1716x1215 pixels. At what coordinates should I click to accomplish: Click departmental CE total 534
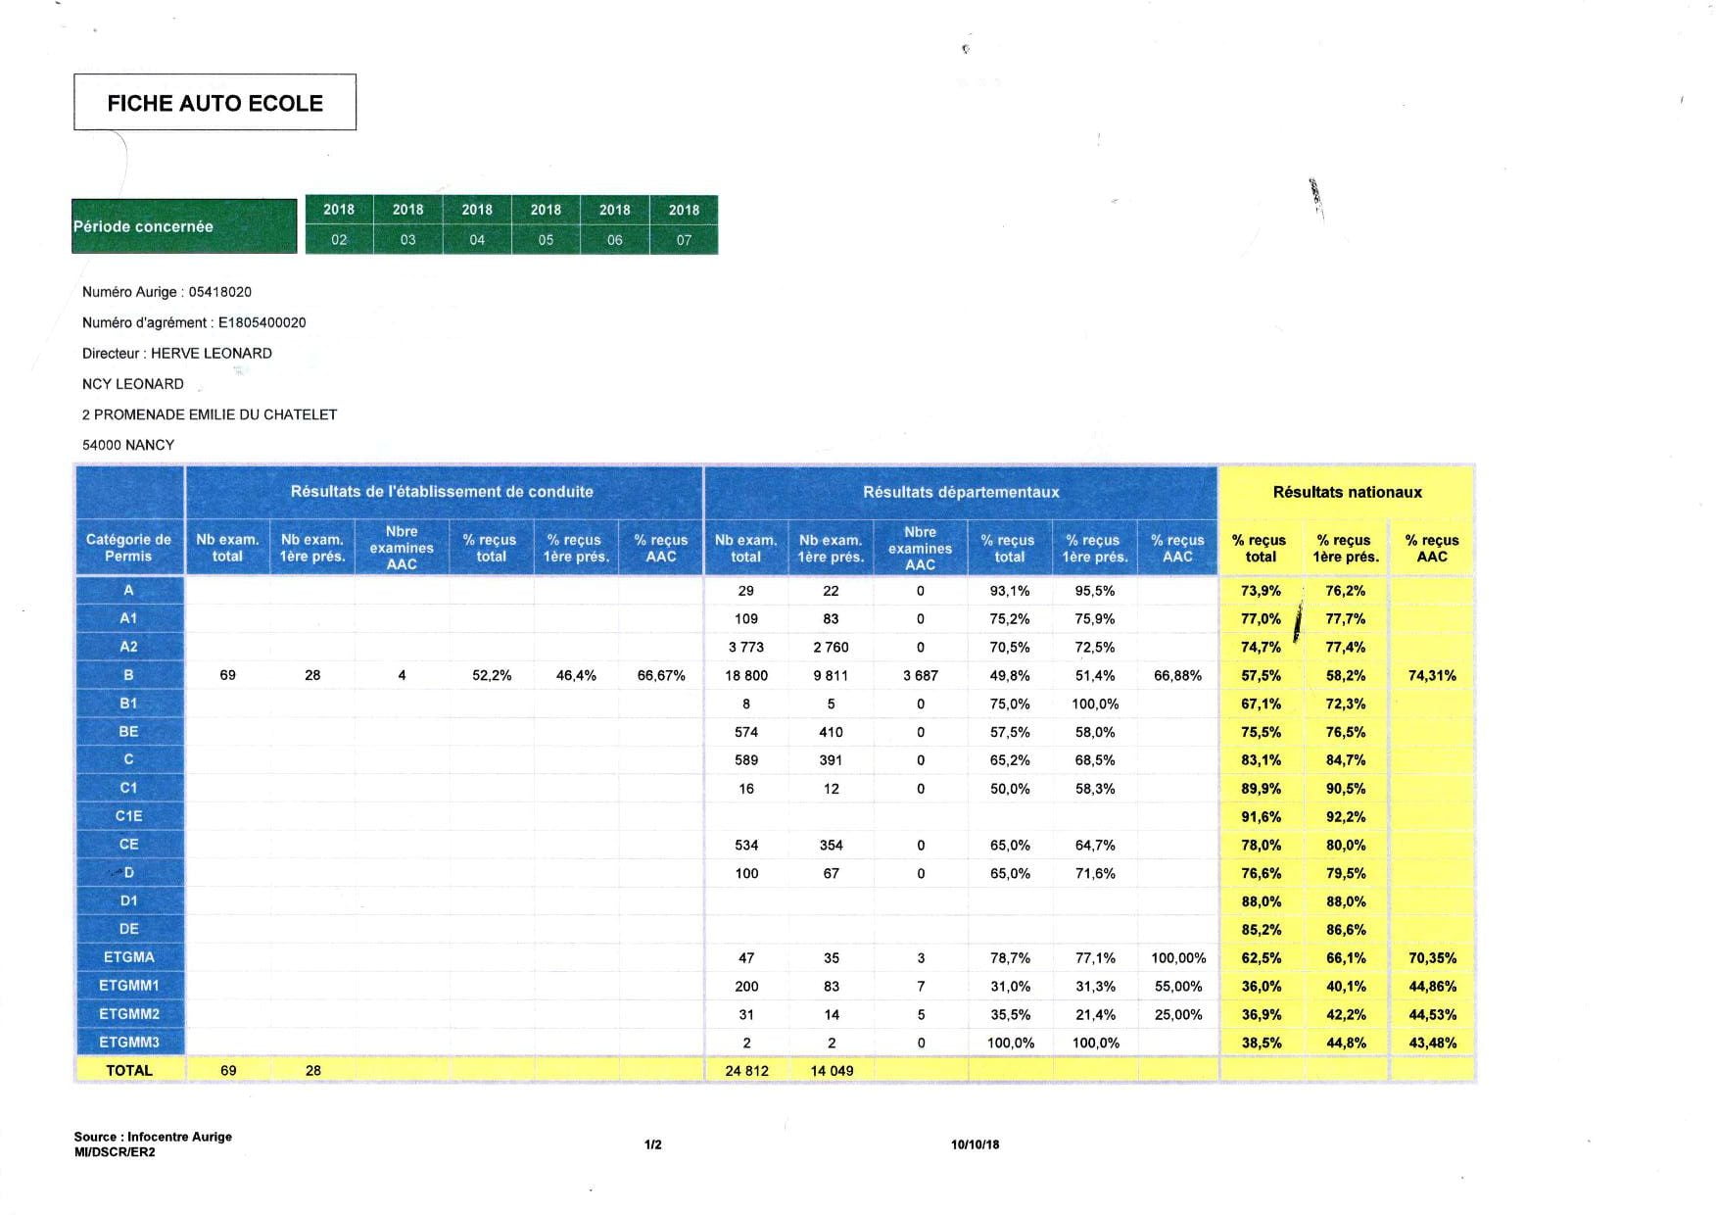click(x=746, y=845)
